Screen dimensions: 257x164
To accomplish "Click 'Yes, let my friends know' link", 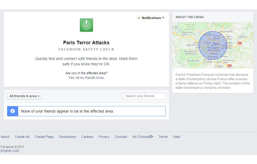I will pos(86,78).
